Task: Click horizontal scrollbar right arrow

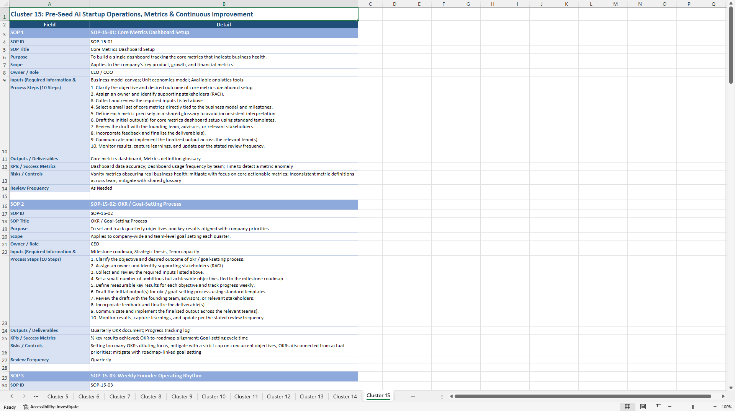Action: 723,396
